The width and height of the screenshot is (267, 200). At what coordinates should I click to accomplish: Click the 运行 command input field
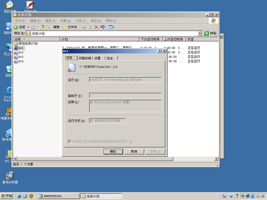tap(125, 80)
